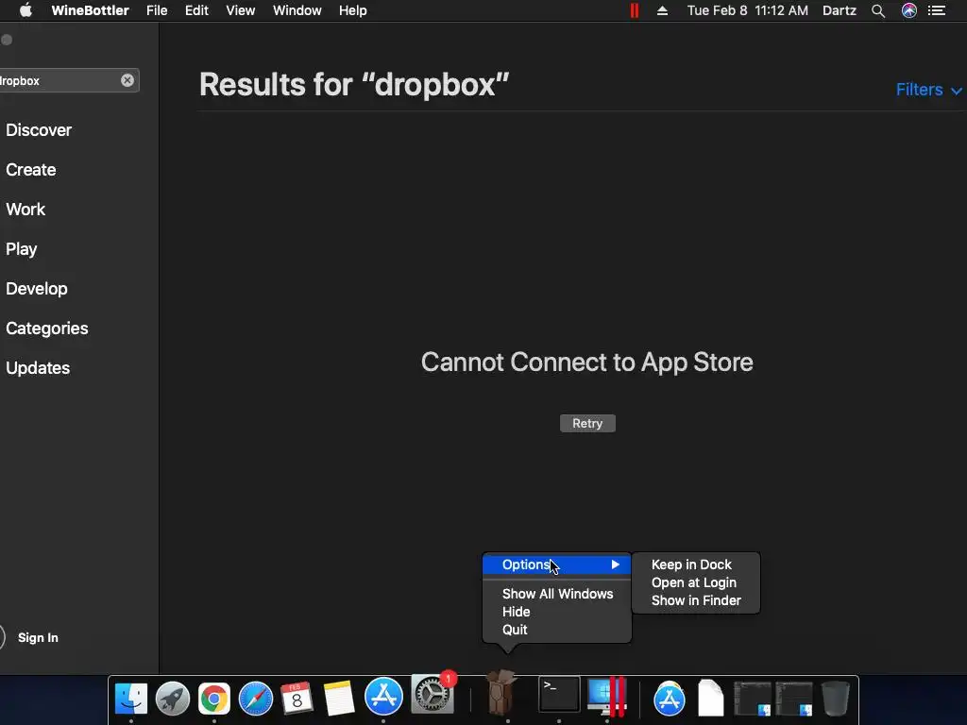
Task: Click Sign In in the sidebar
Action: click(38, 637)
